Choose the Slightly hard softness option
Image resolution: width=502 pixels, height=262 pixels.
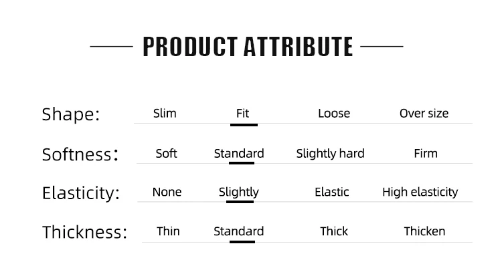click(330, 154)
